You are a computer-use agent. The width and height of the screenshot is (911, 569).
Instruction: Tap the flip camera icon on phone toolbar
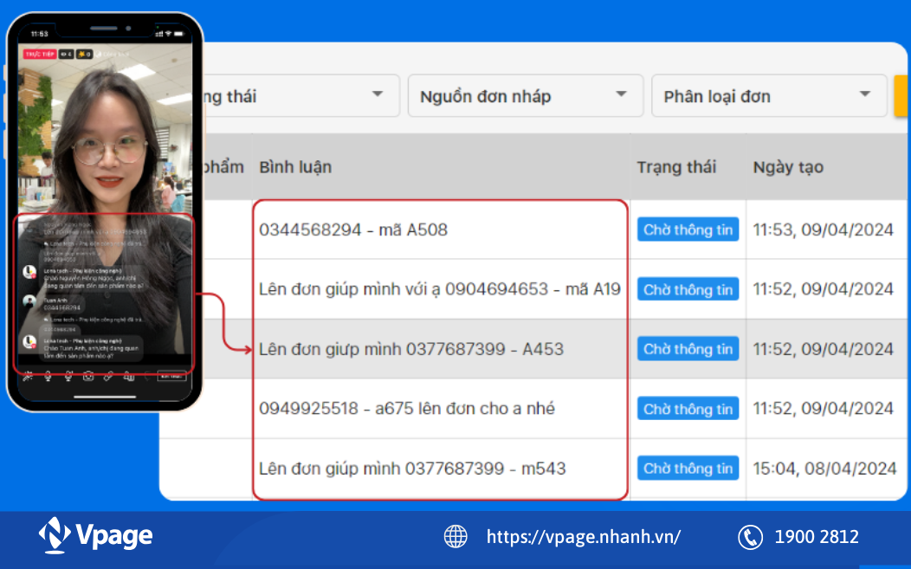point(88,376)
